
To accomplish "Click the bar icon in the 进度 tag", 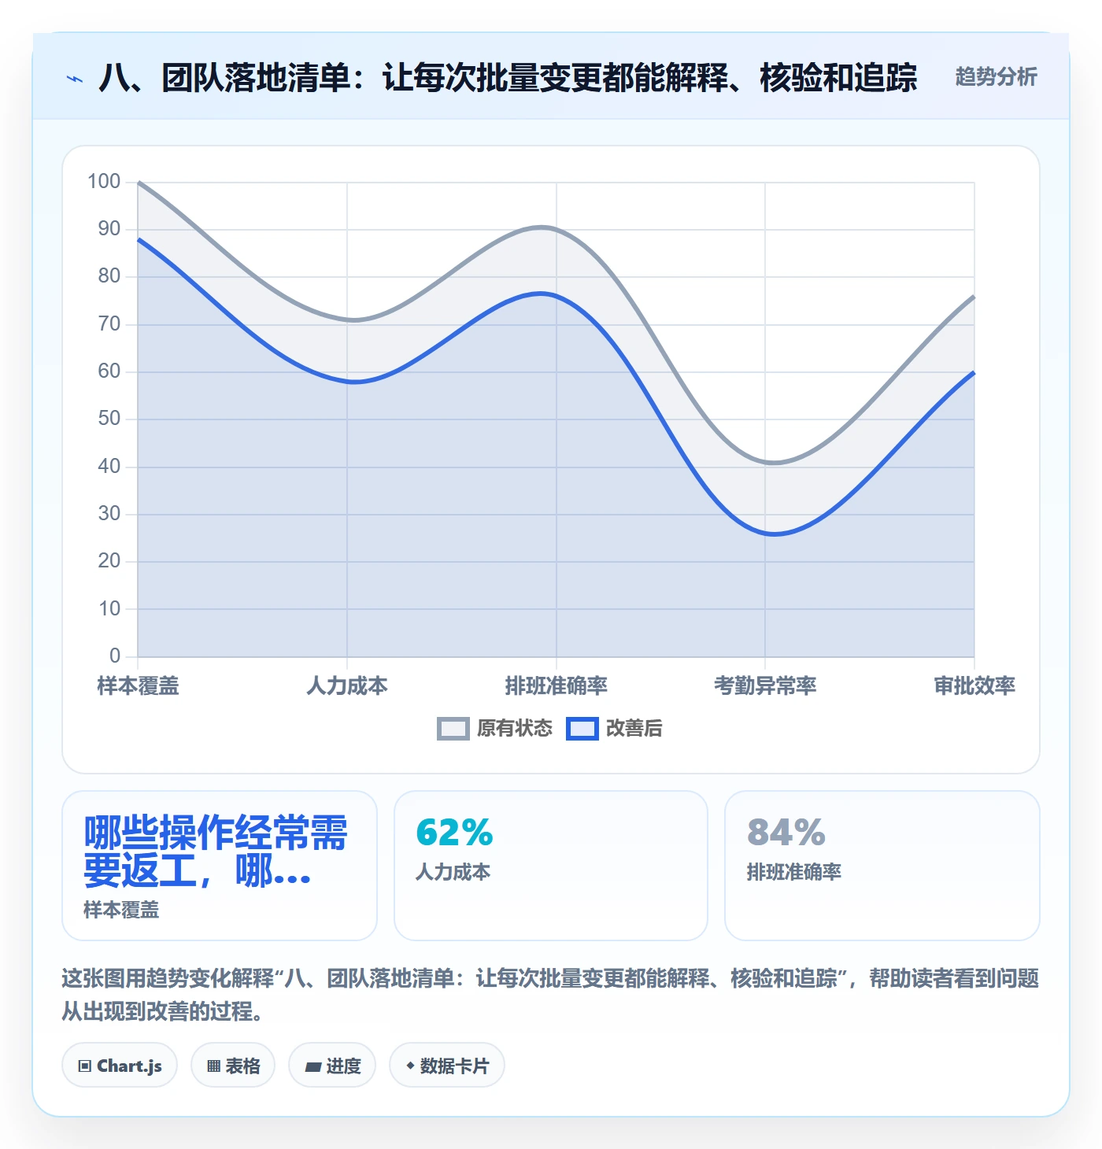I will tap(313, 1067).
